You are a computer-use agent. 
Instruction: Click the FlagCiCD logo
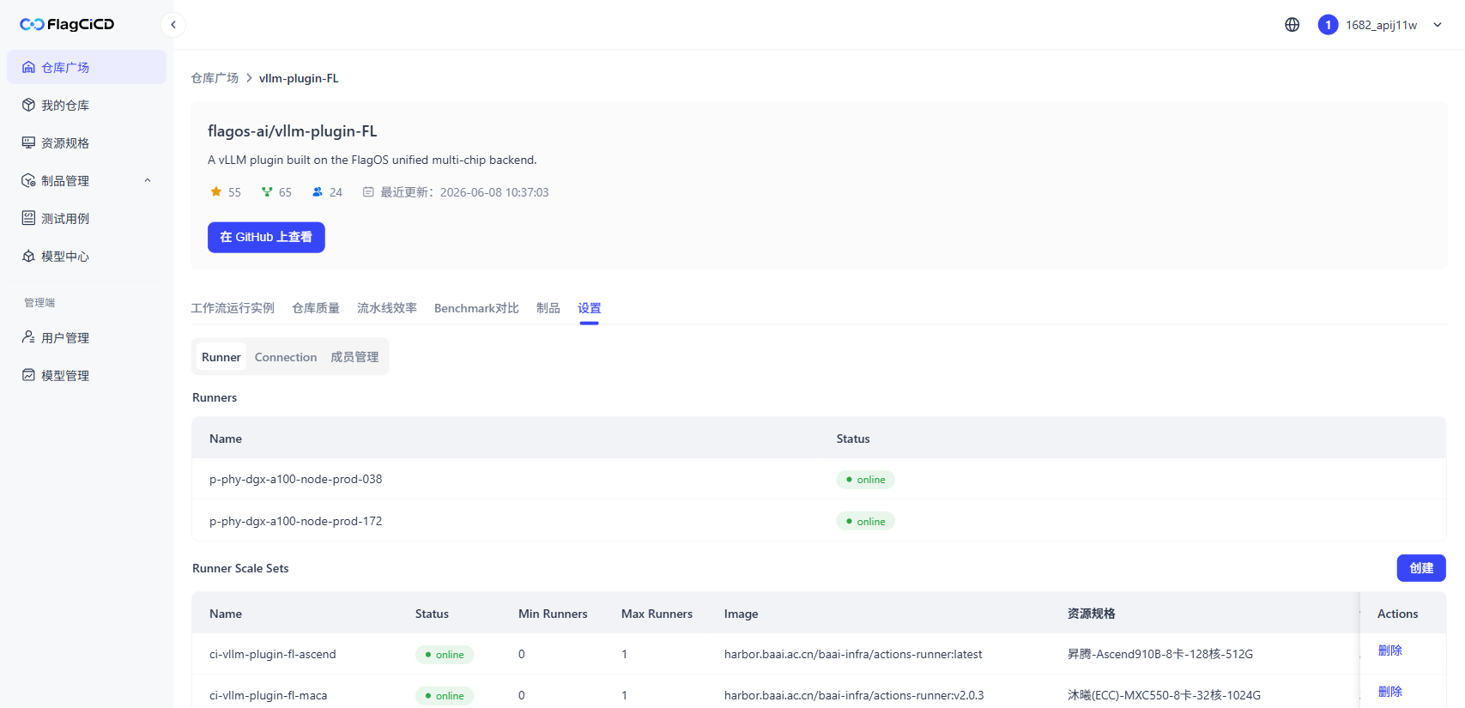pyautogui.click(x=67, y=24)
